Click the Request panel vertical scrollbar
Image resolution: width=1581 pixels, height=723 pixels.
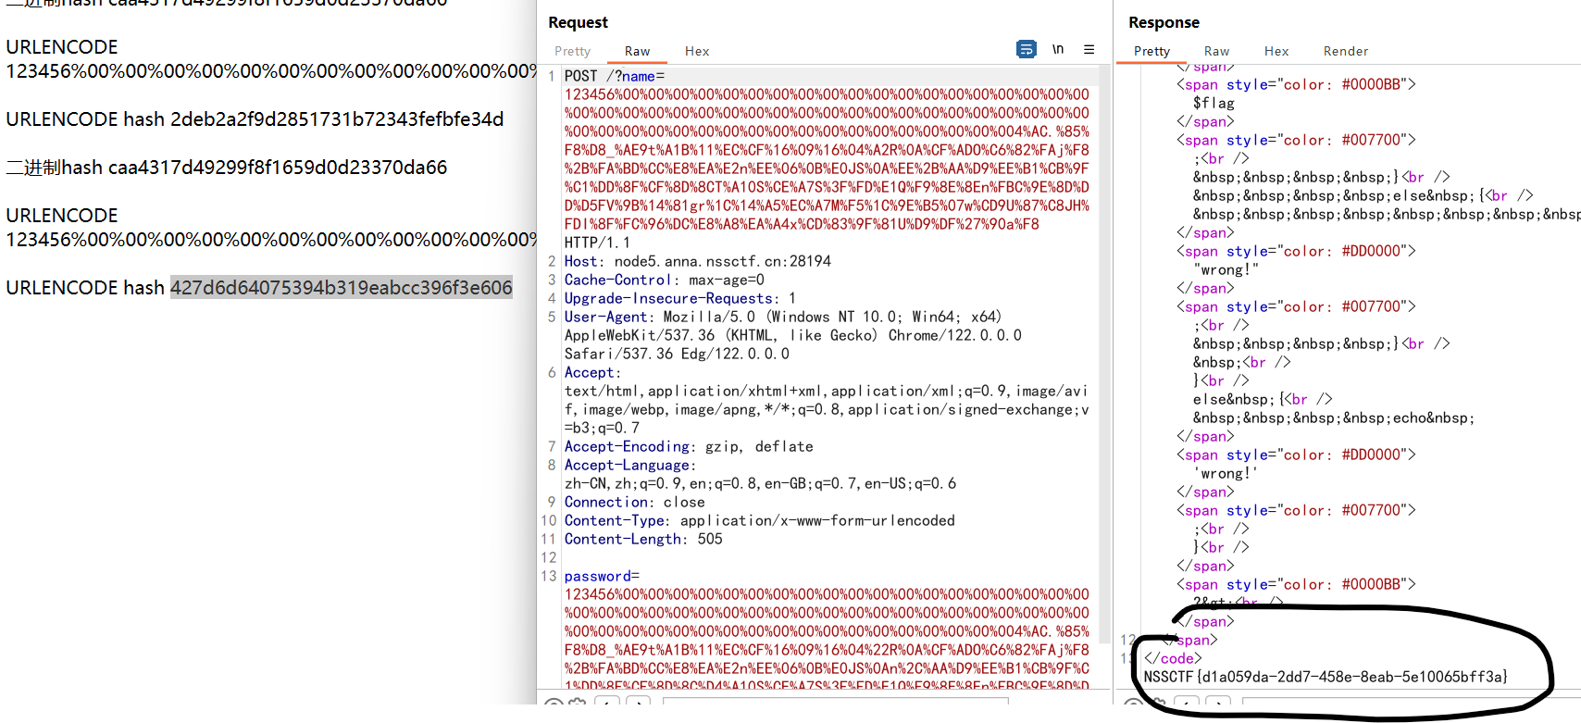[x=1104, y=352]
